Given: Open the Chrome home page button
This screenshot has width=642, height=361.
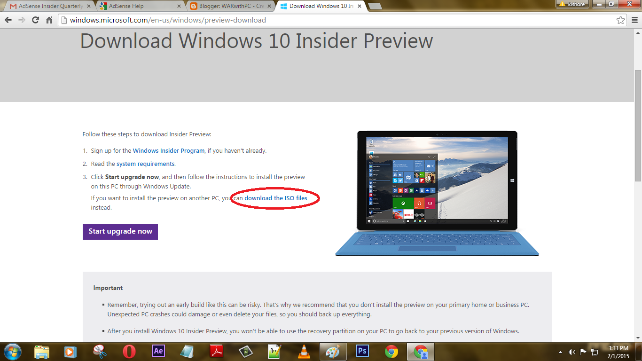Looking at the screenshot, I should (49, 20).
